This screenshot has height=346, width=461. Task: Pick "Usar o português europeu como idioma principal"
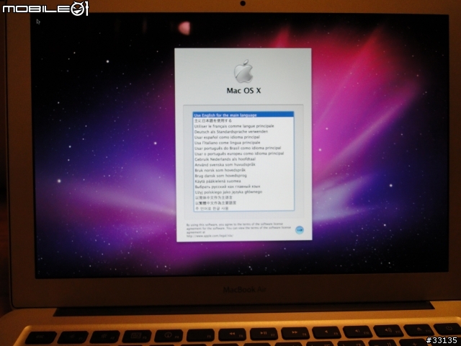pyautogui.click(x=243, y=154)
